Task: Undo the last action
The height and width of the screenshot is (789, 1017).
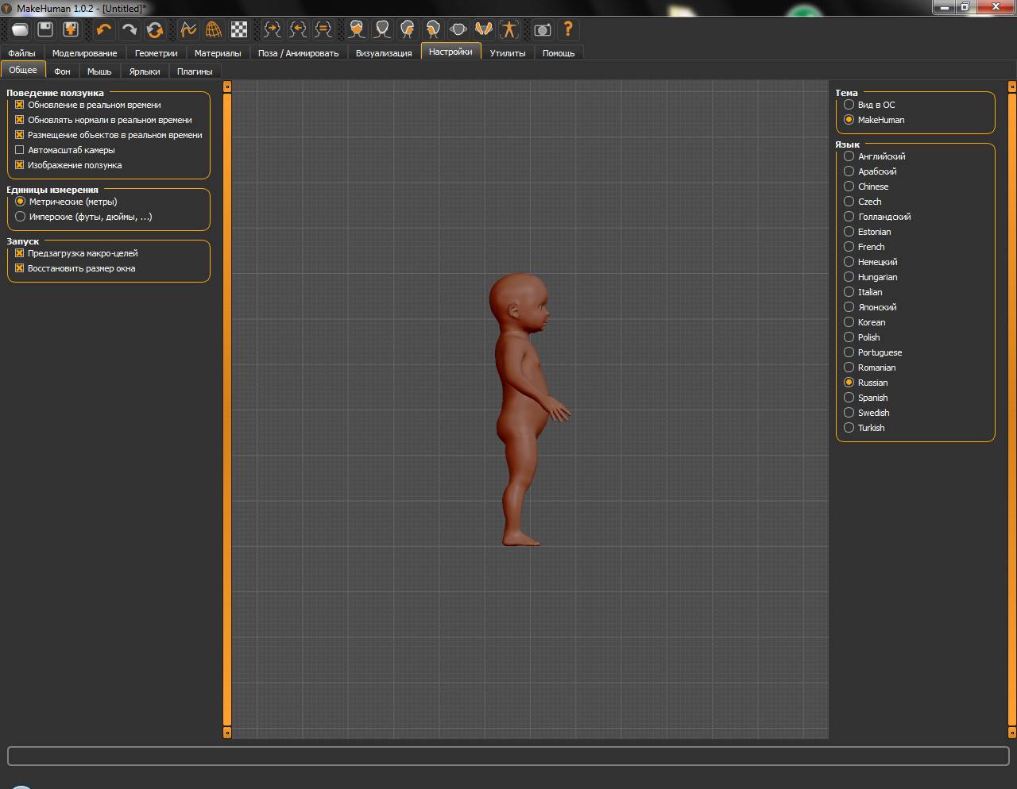Action: [x=103, y=29]
